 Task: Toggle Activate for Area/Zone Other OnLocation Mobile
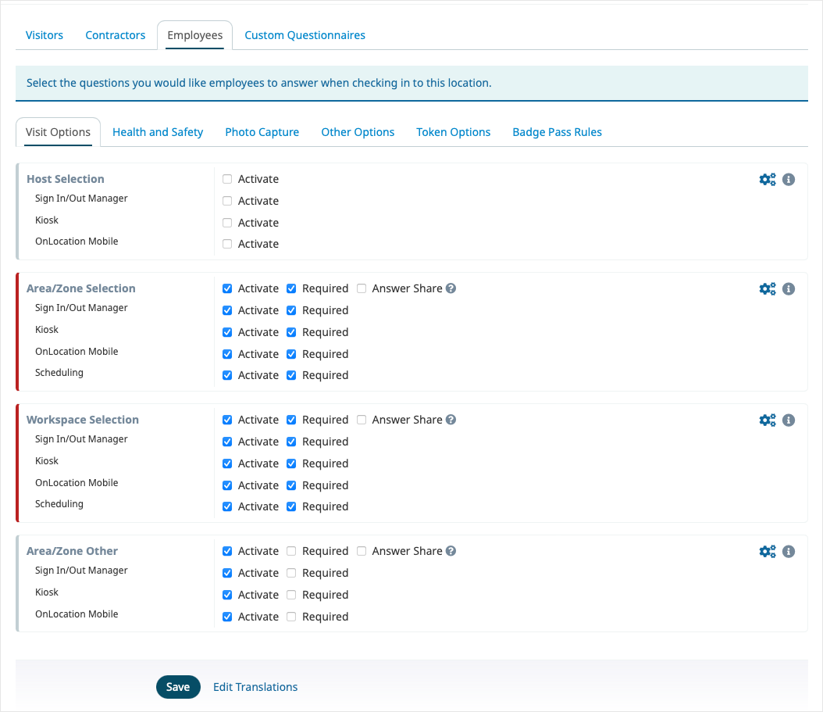tap(227, 617)
